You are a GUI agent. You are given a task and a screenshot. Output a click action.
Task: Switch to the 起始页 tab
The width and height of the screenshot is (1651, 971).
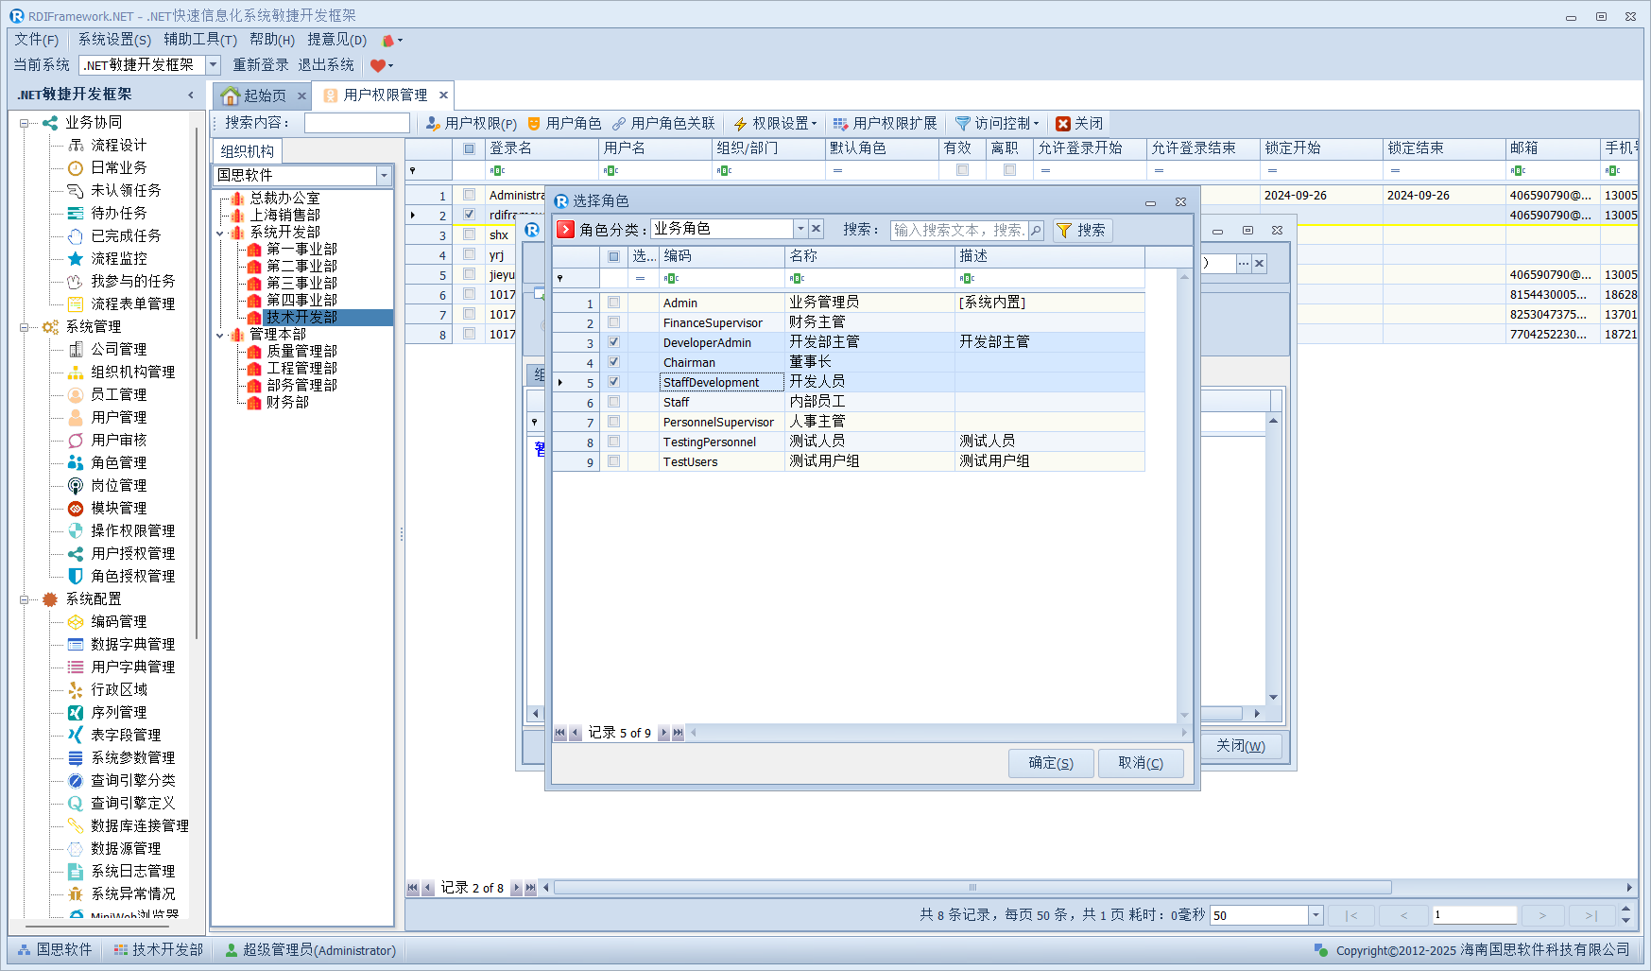[255, 95]
